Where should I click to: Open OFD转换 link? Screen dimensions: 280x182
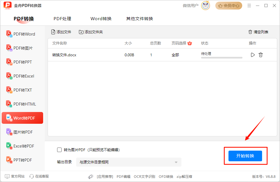click(x=166, y=177)
